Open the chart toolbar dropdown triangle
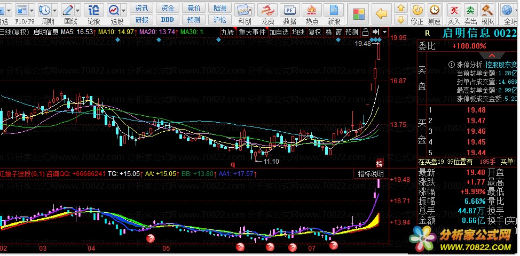 pyautogui.click(x=384, y=32)
